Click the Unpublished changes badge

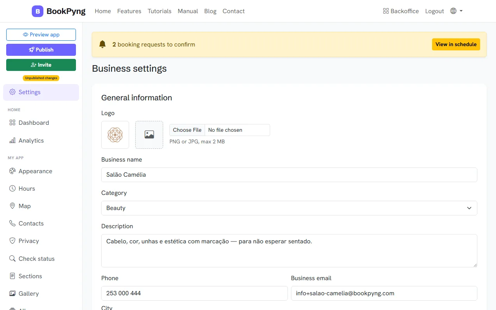(41, 78)
